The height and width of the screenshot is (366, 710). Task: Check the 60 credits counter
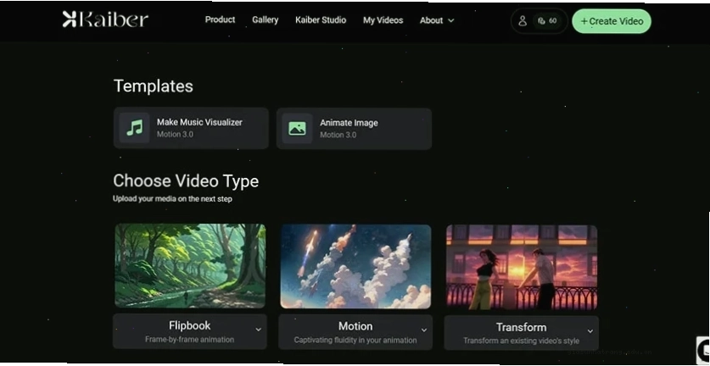(547, 21)
